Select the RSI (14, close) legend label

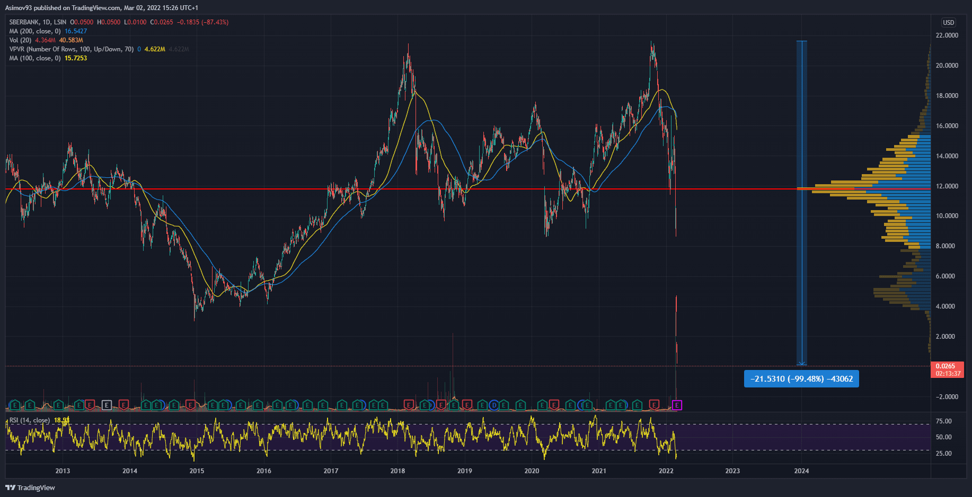coord(30,420)
